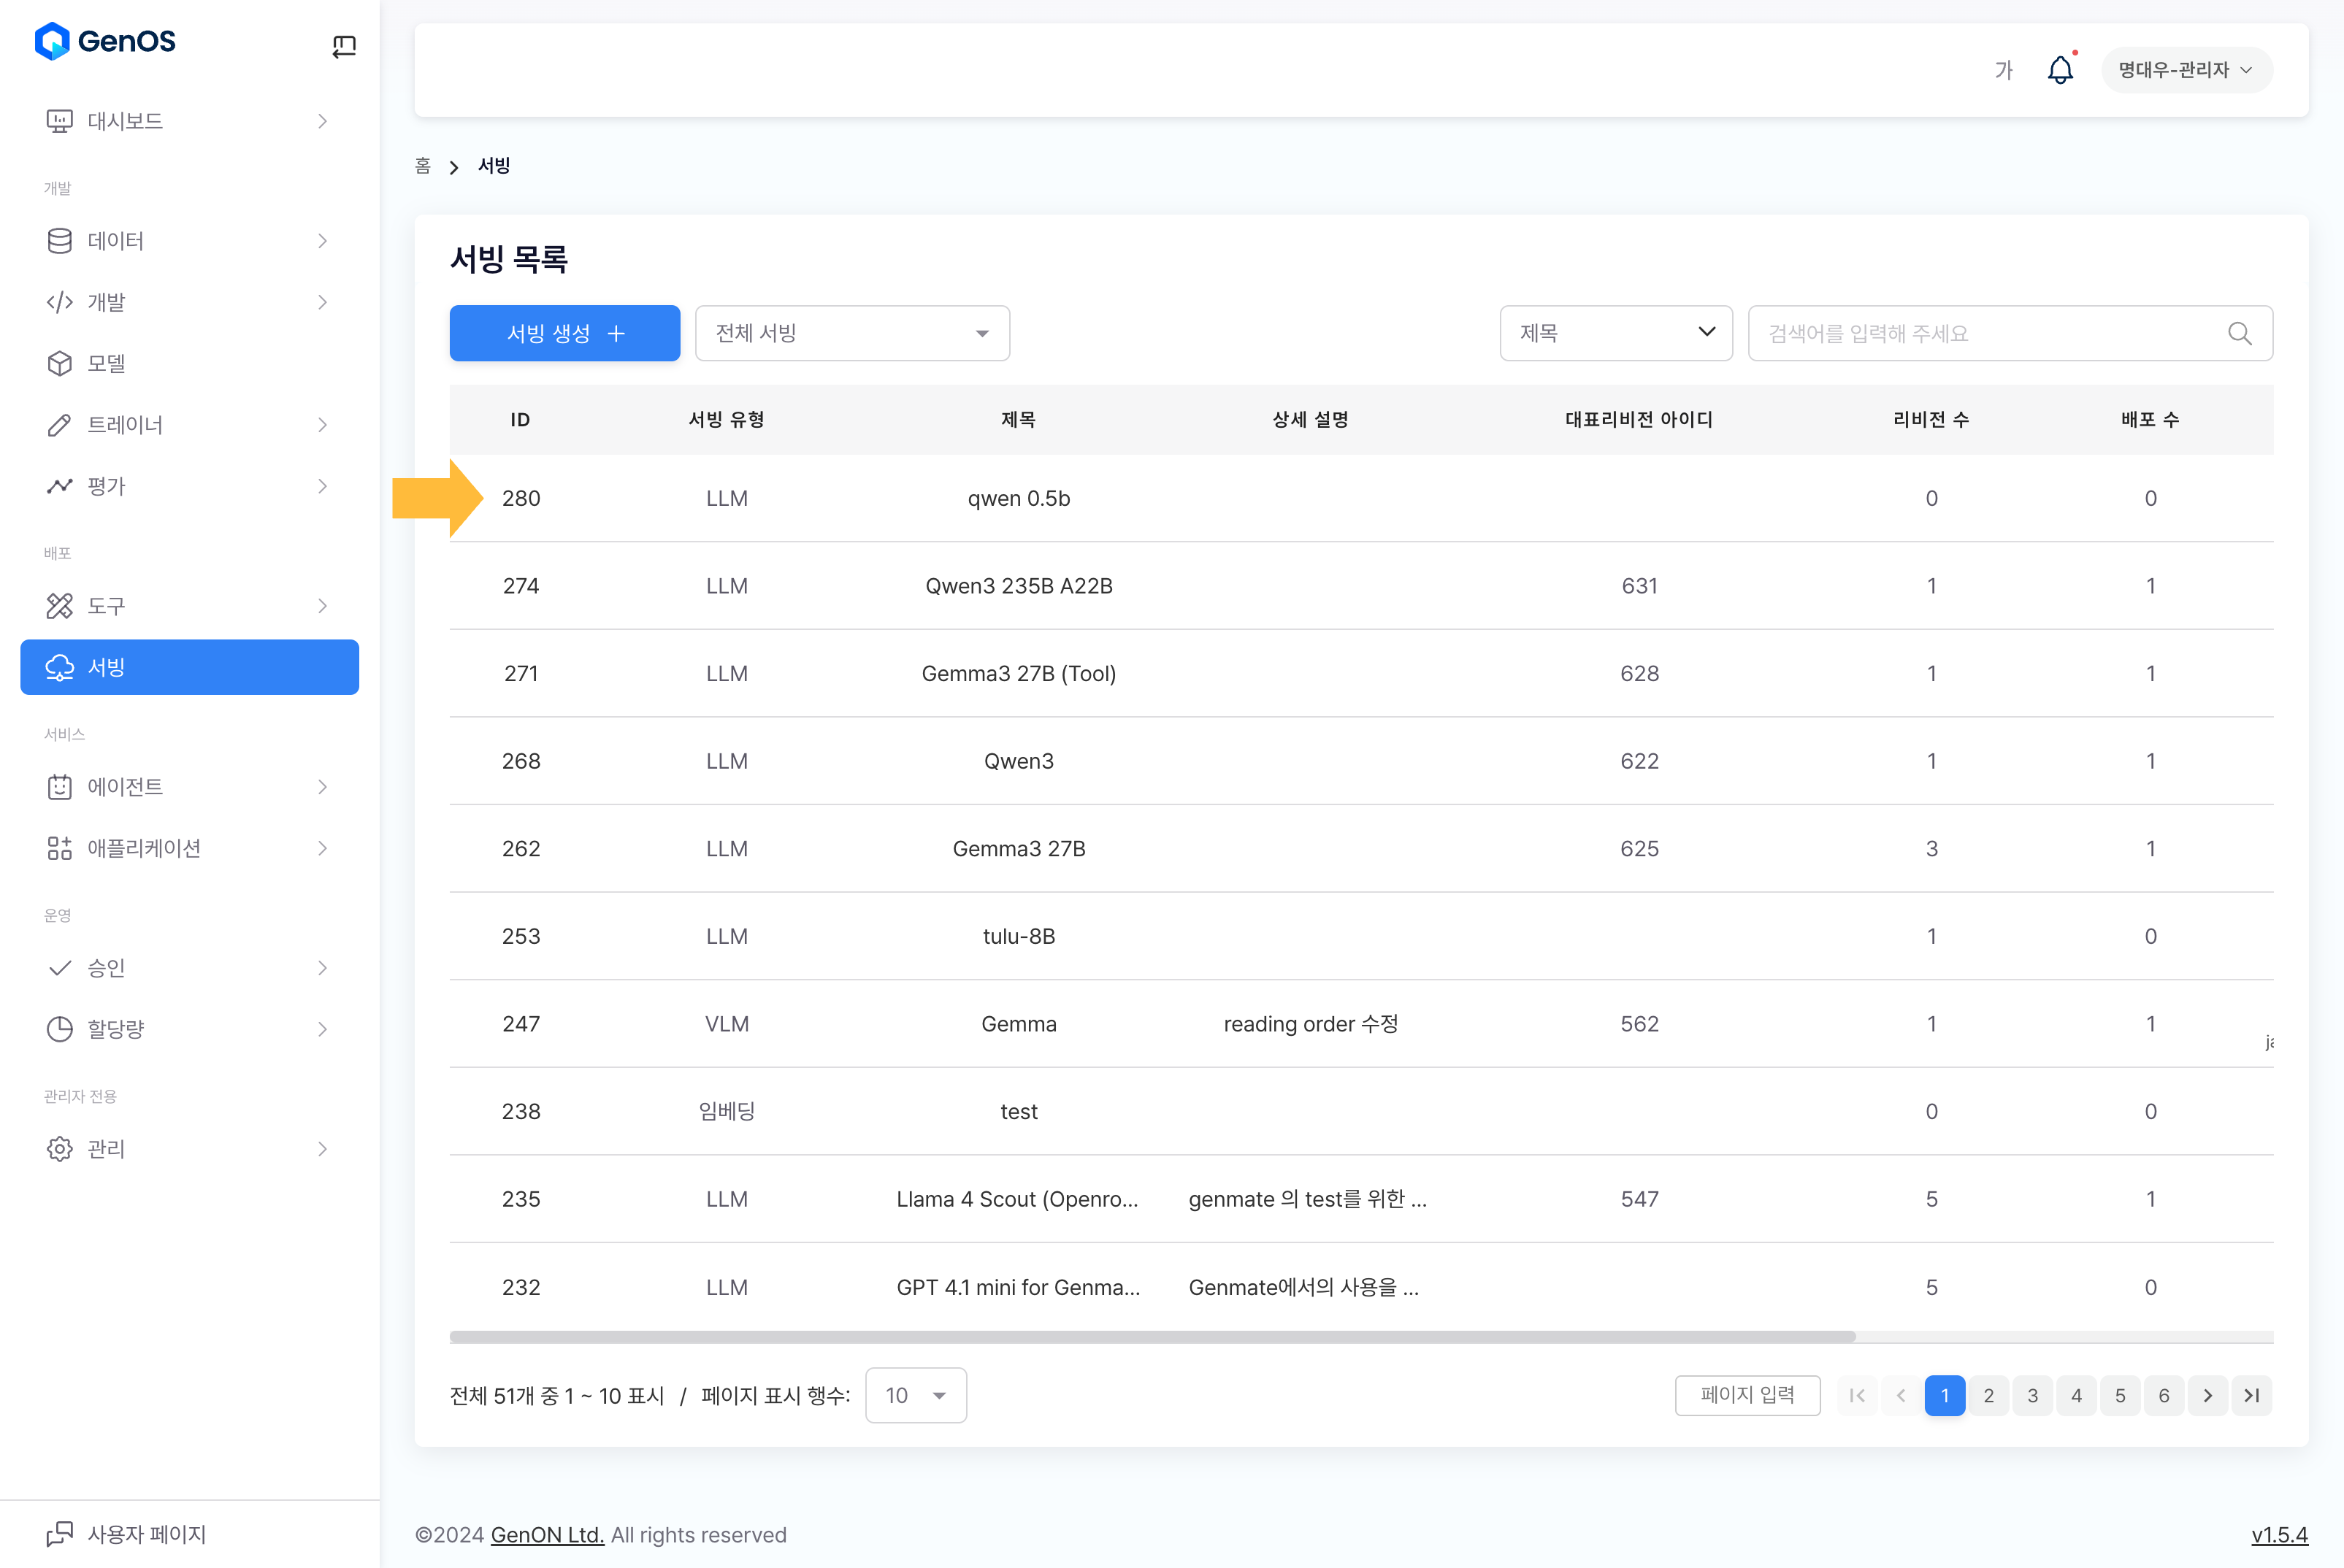Screen dimensions: 2344x1568
Task: Click the next page arrow
Action: click(x=2207, y=1395)
